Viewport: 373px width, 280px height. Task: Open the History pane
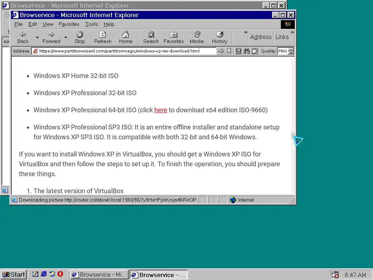(x=220, y=38)
